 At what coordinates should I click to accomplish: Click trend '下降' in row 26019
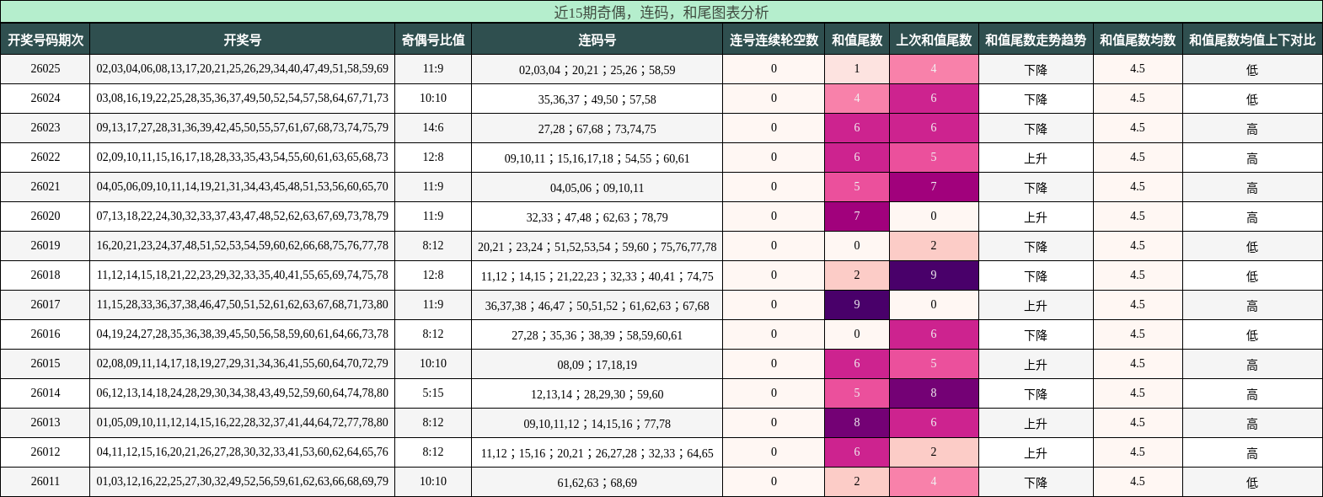[x=1036, y=247]
